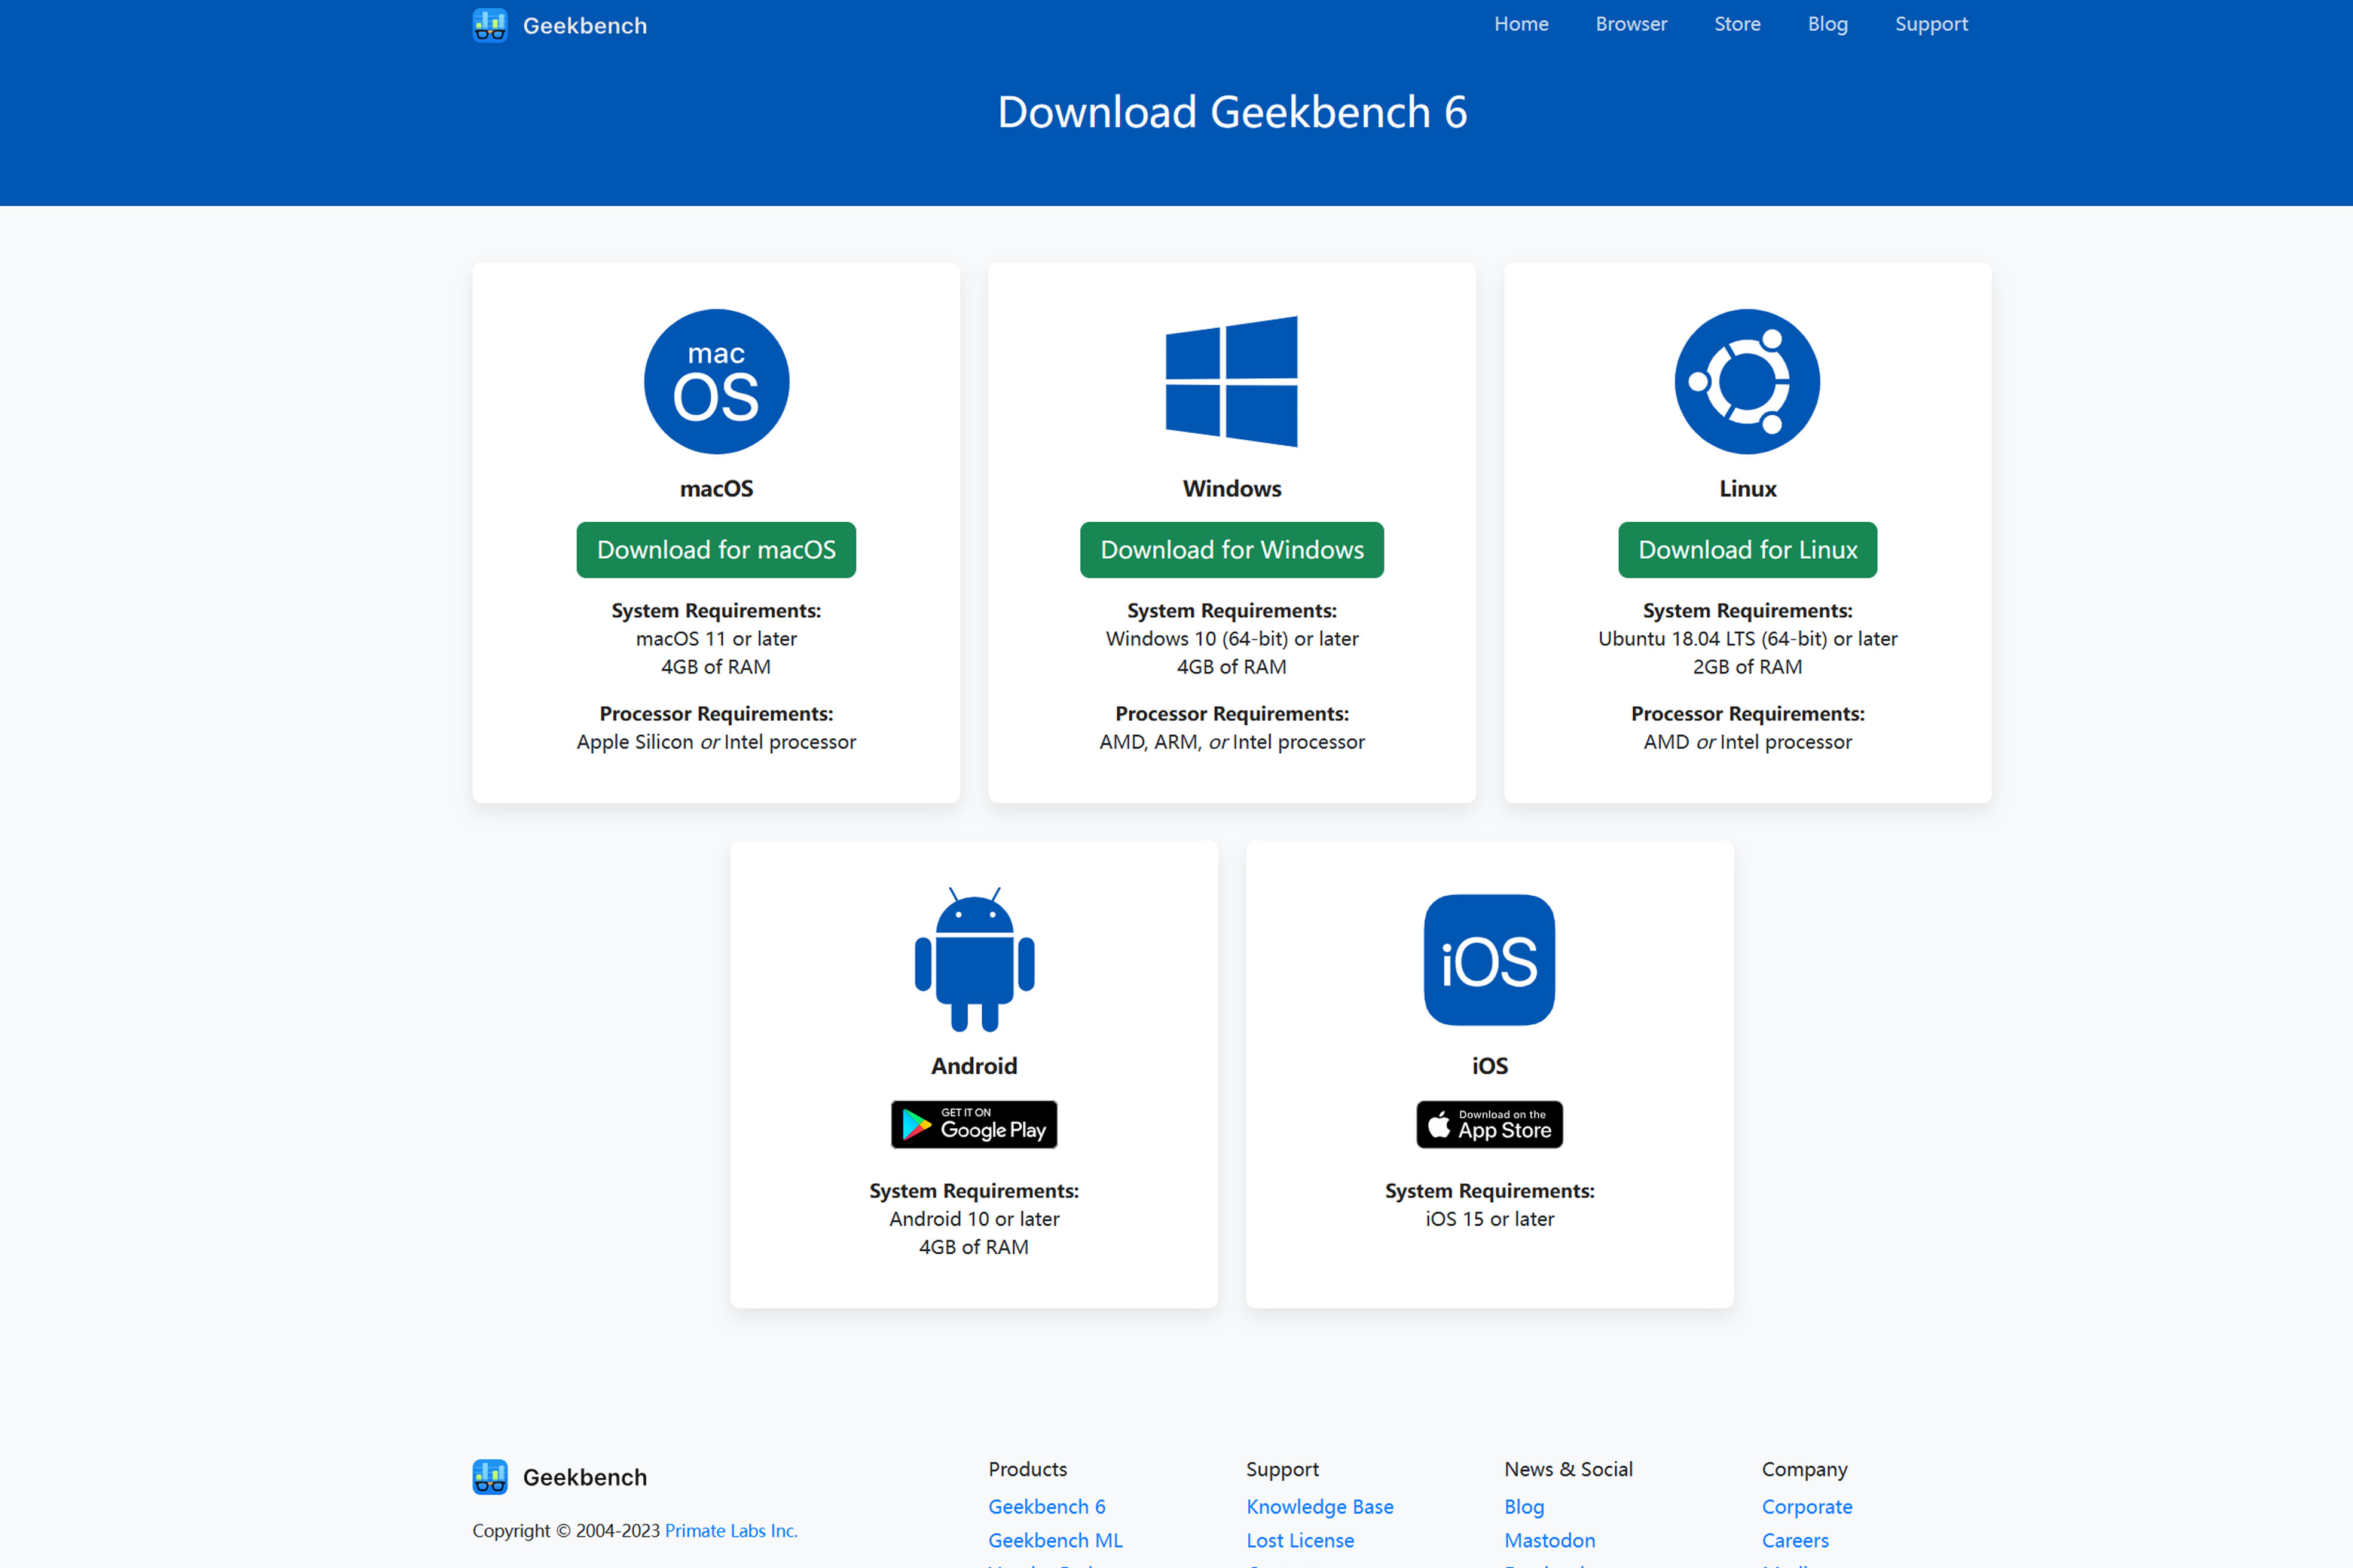
Task: Click 'AMD, ARM, or Intel processor' text
Action: coord(1233,742)
